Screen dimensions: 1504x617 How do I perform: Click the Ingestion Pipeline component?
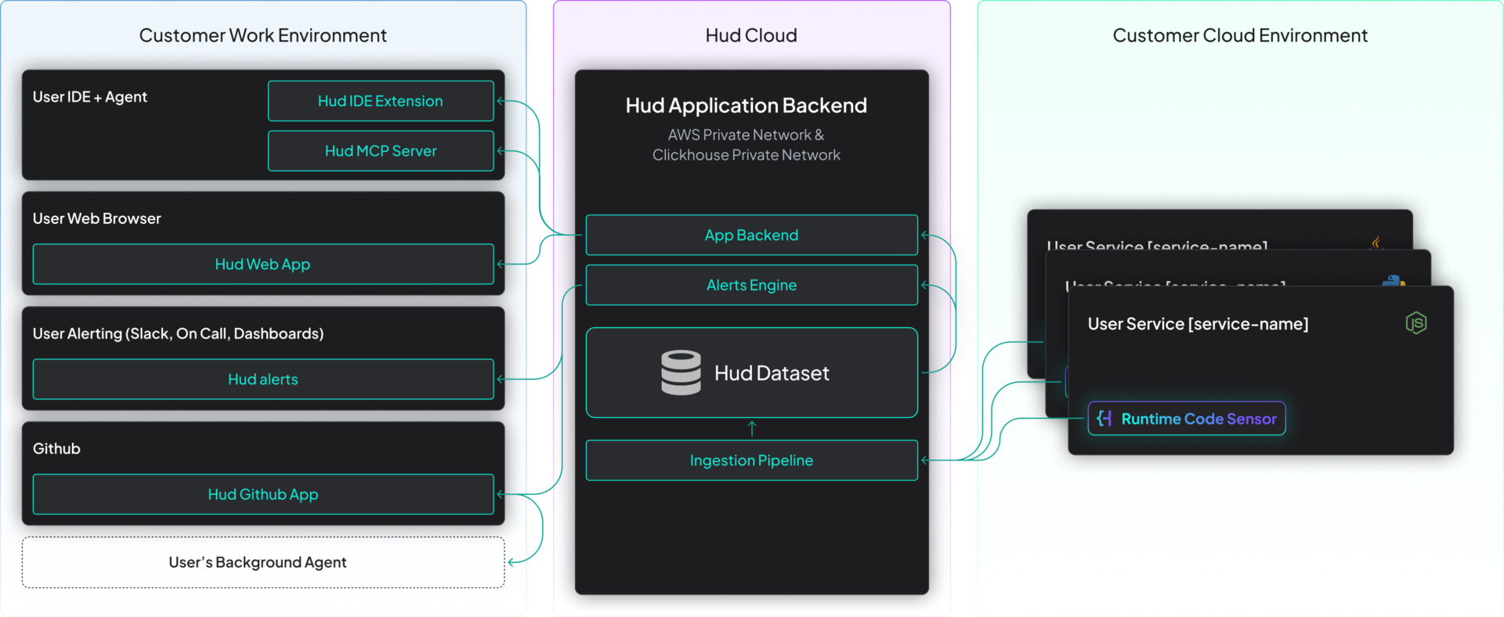pos(751,460)
